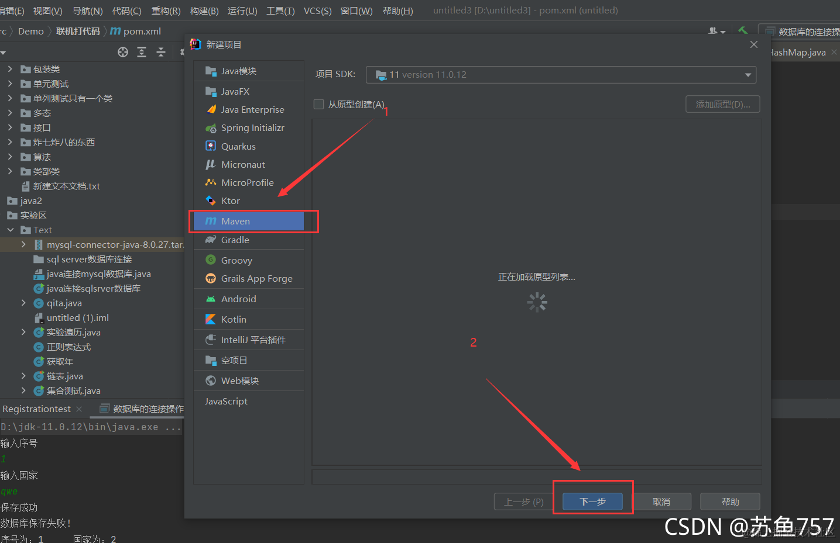Switch to 数据库的连接操作 run tab

142,409
